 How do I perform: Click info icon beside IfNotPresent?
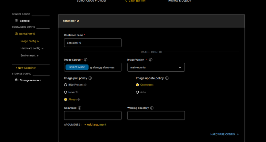click(x=85, y=85)
